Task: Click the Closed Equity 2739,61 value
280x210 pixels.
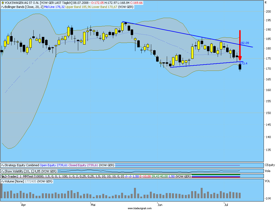Action: click(83, 165)
